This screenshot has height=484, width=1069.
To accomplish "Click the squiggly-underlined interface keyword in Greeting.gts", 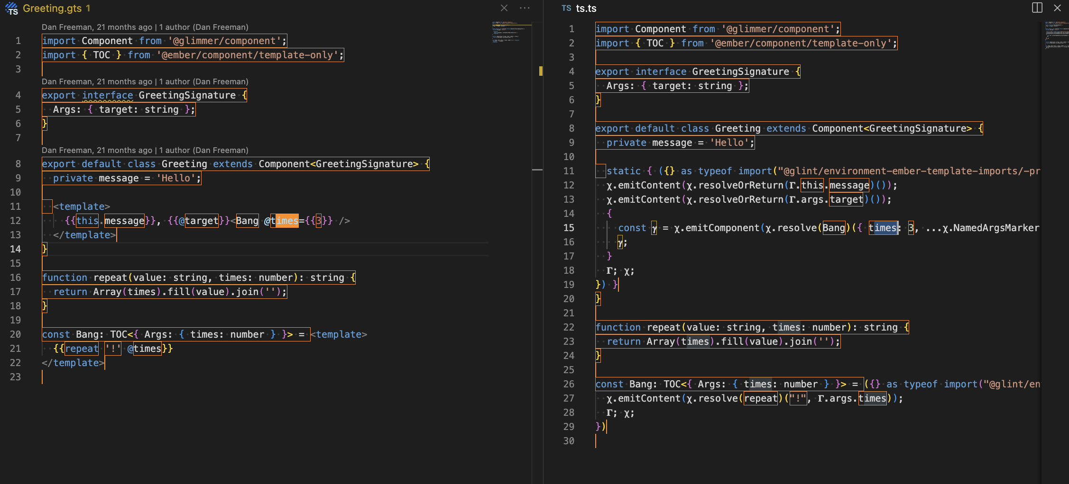I will coord(108,95).
